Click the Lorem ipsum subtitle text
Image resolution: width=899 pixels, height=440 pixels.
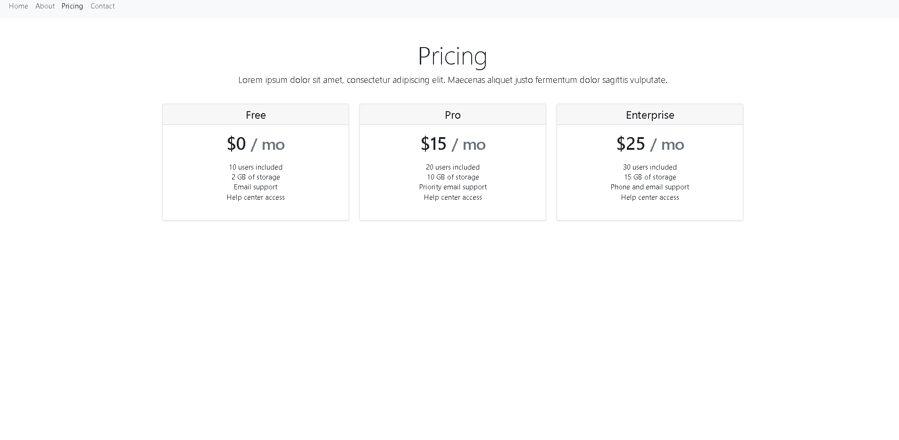point(453,80)
